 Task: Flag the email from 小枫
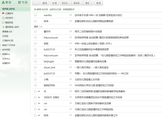(71, 80)
